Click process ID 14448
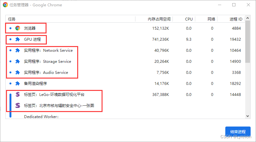This screenshot has height=142, width=256. coord(235,95)
